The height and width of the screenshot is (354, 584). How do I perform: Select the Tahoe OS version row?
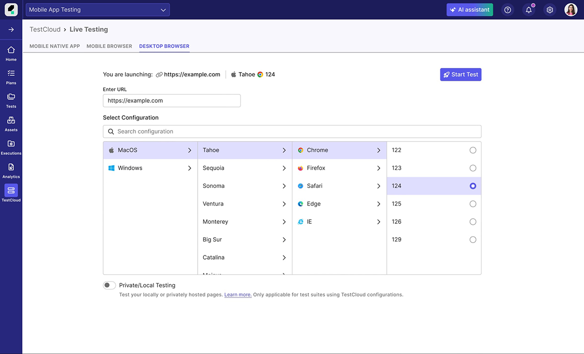click(245, 150)
